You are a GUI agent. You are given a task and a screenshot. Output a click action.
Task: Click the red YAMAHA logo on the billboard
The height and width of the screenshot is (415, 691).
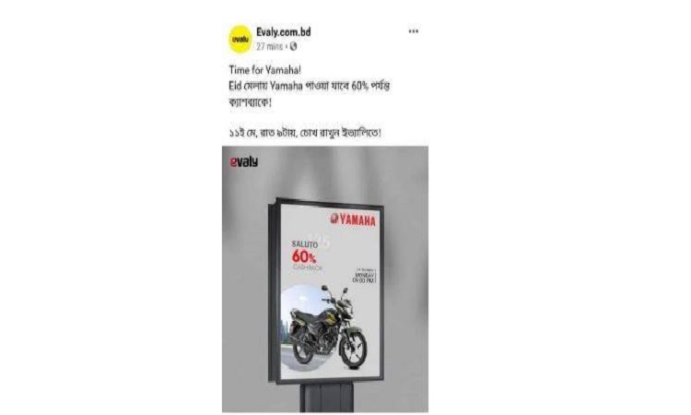[353, 219]
